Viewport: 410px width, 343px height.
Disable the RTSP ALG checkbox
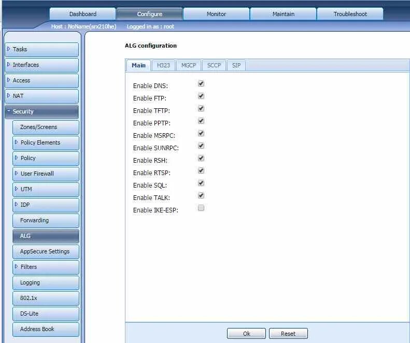201,170
